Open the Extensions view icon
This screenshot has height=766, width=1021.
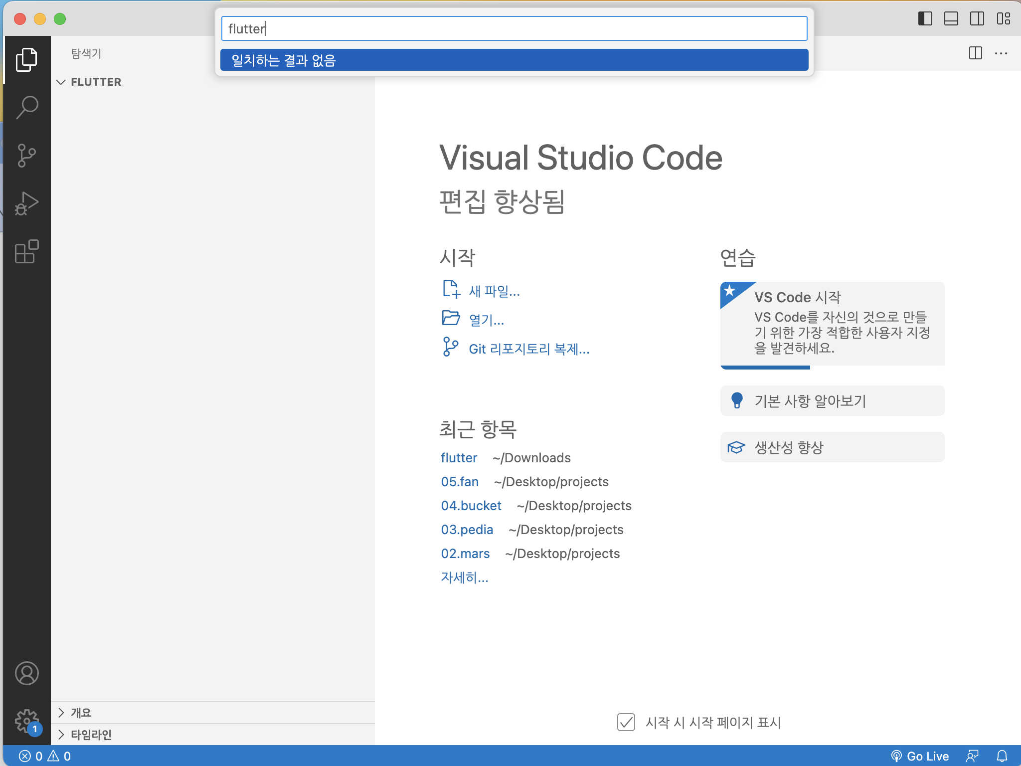tap(27, 251)
